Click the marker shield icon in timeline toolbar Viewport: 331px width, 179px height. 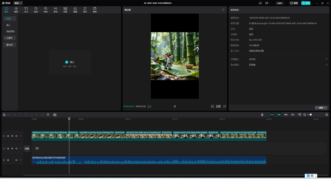(x=48, y=115)
